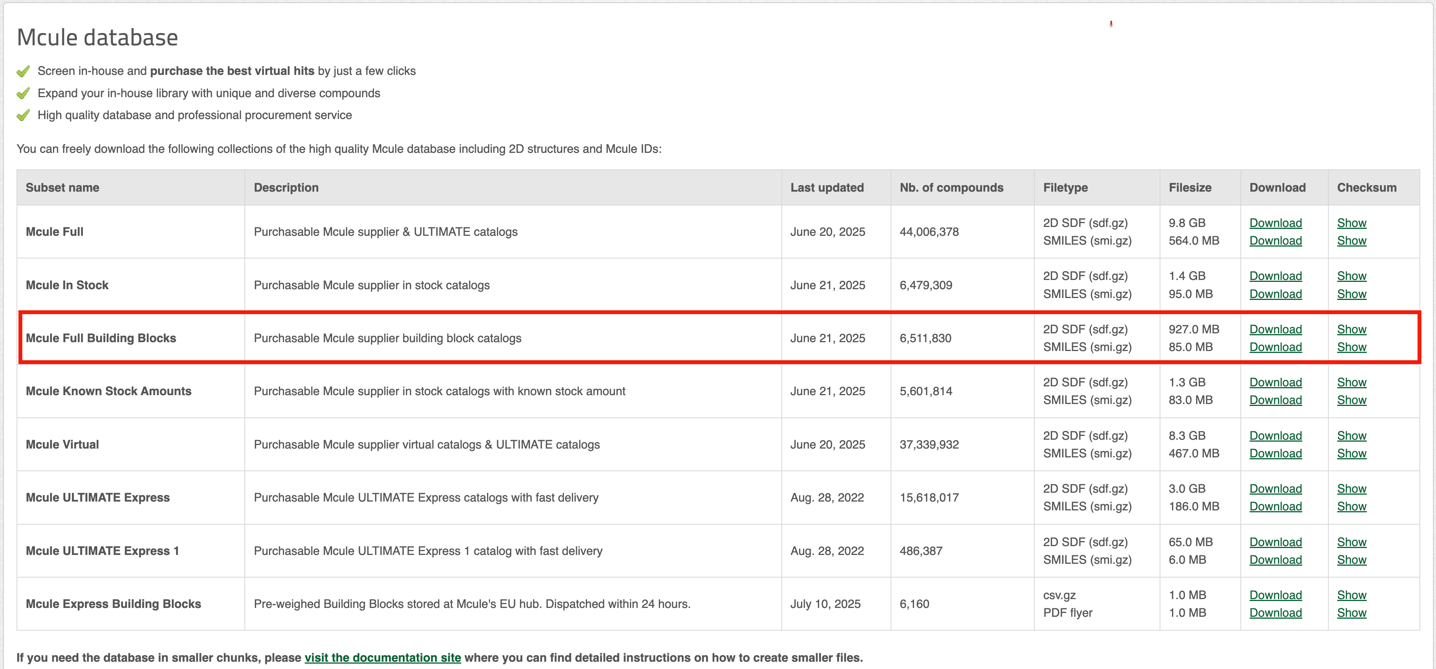Download Mcule Known Stock Amounts 83.0 MB SMILES

pos(1275,400)
